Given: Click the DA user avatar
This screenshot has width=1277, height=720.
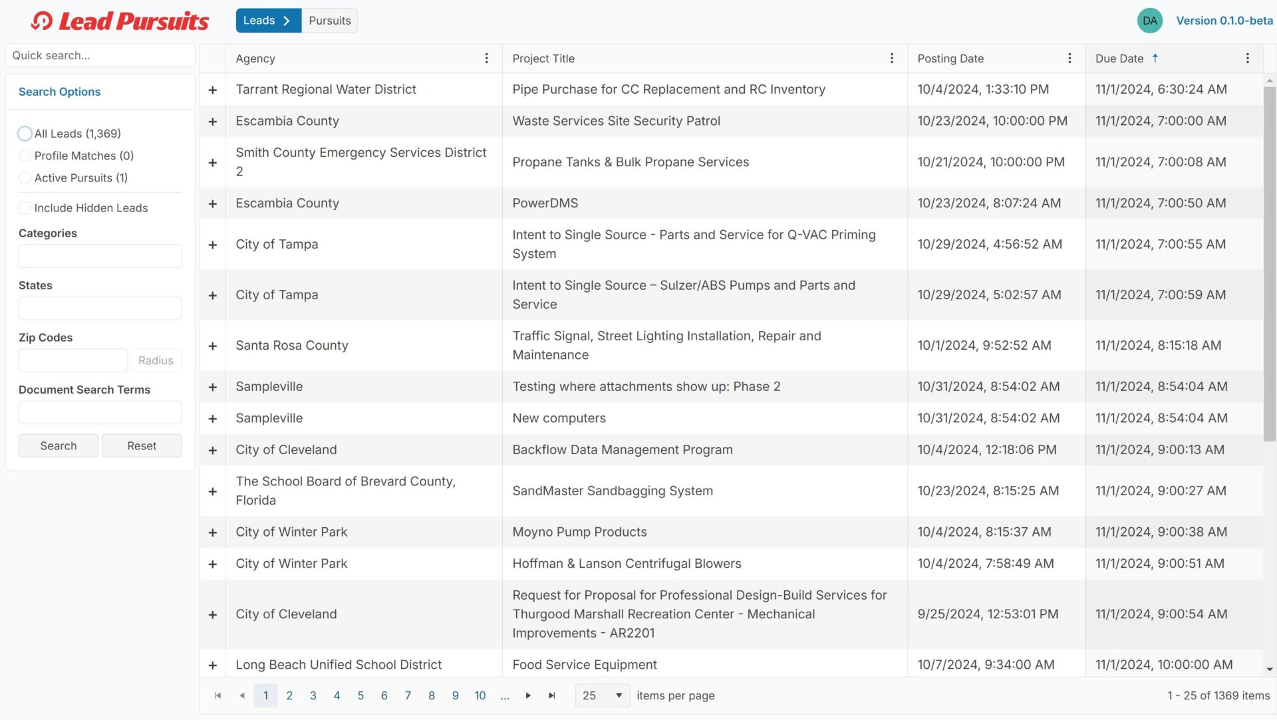Looking at the screenshot, I should [1149, 21].
